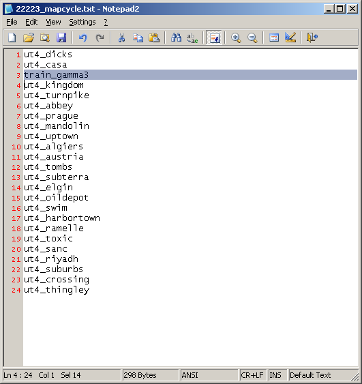This screenshot has width=362, height=384.
Task: Click line ut4_ramelle
Action: tap(54, 228)
